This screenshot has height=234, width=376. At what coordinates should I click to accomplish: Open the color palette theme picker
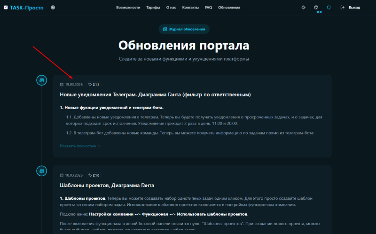tap(316, 8)
